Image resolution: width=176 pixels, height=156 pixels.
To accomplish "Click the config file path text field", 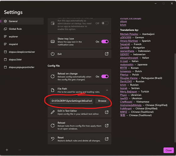I will click(x=72, y=101).
